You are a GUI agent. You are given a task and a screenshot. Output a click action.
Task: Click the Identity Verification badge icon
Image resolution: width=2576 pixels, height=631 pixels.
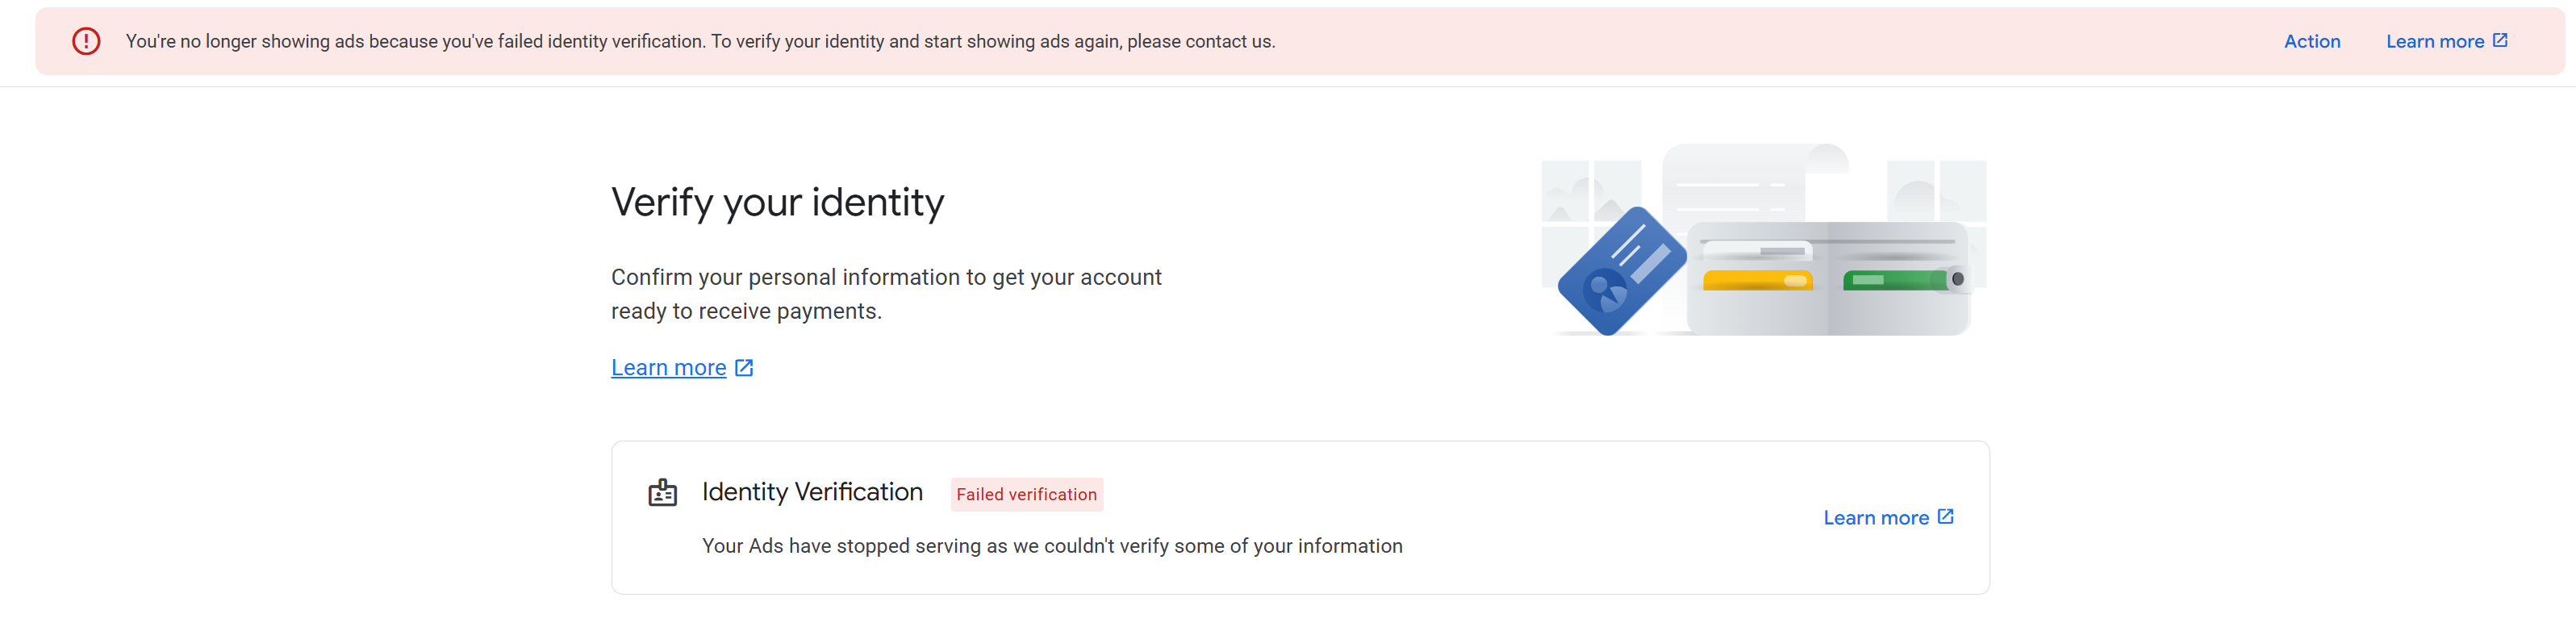coord(662,492)
